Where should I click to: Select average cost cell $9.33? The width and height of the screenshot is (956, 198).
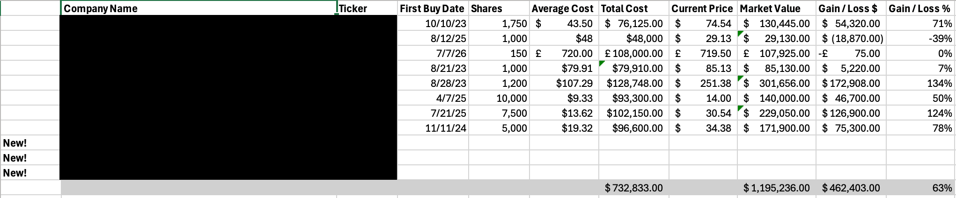564,98
